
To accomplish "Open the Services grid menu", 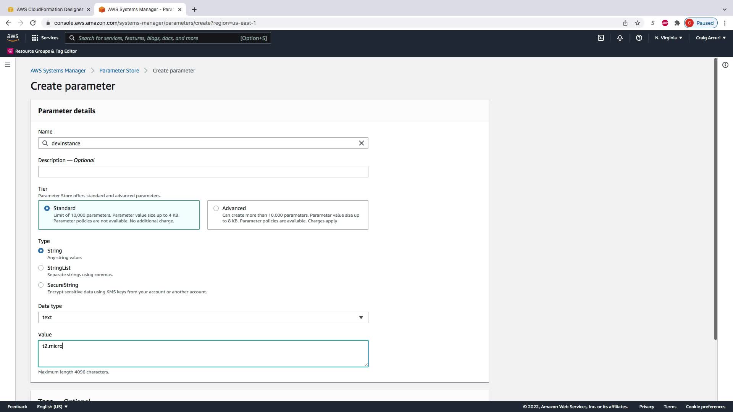I will pos(45,38).
